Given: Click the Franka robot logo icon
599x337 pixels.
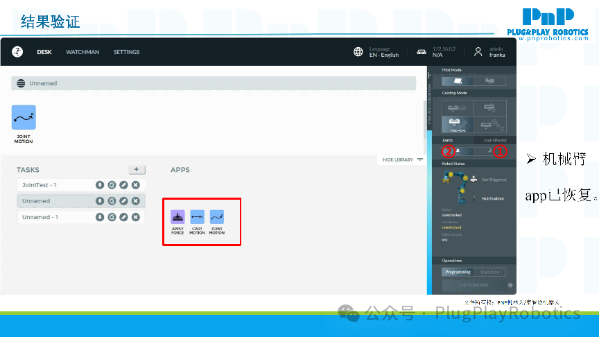Looking at the screenshot, I should click(17, 51).
